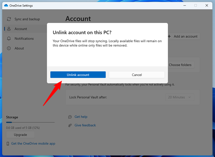Cancel the unlink account dialog
Screen dimensions: 215x157
click(x=137, y=75)
